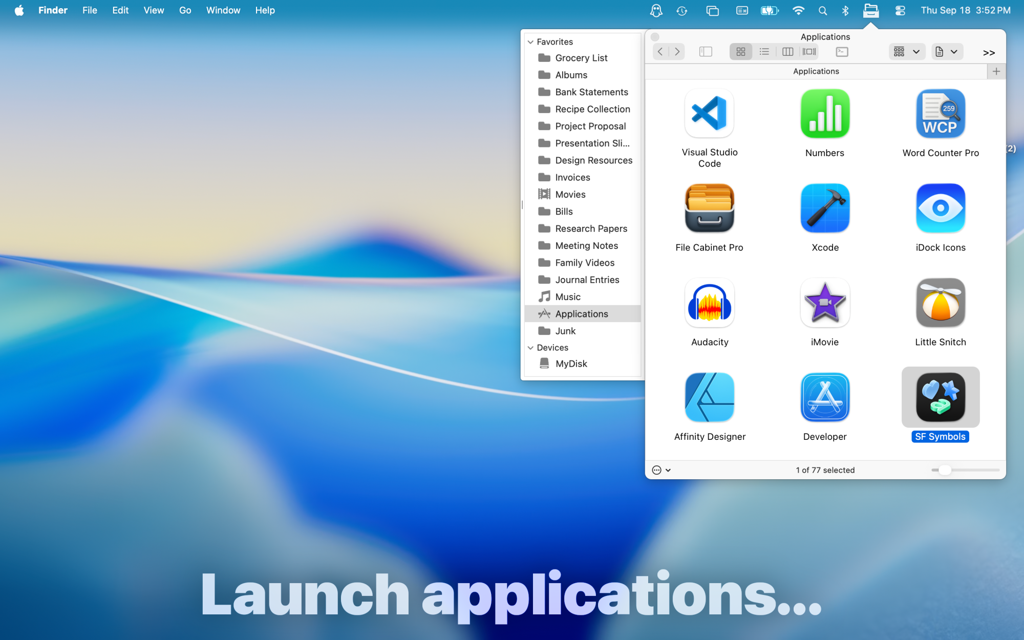Screen dimensions: 1024x640
Task: Open the group-by dropdown in toolbar
Action: point(907,52)
